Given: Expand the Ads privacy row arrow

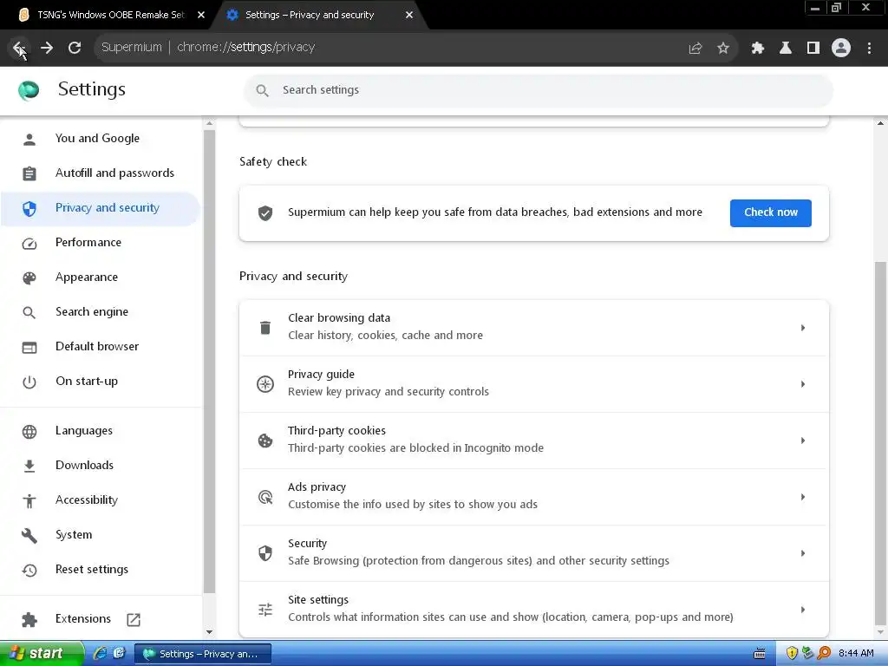Looking at the screenshot, I should point(803,497).
